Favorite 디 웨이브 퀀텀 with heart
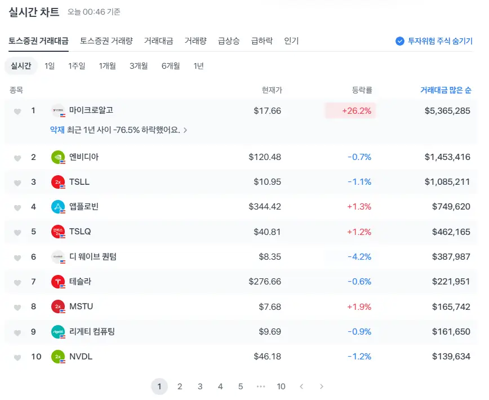Image resolution: width=489 pixels, height=400 pixels. coord(17,258)
